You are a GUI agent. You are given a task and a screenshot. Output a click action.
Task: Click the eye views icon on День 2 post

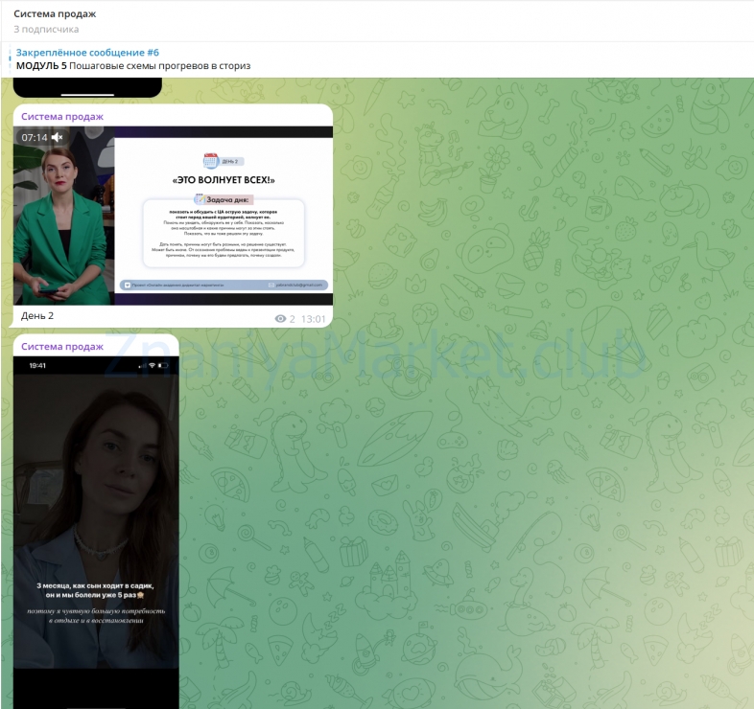pos(280,319)
